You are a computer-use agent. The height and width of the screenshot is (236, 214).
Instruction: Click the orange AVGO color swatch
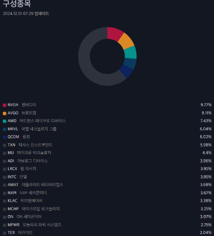4,113
